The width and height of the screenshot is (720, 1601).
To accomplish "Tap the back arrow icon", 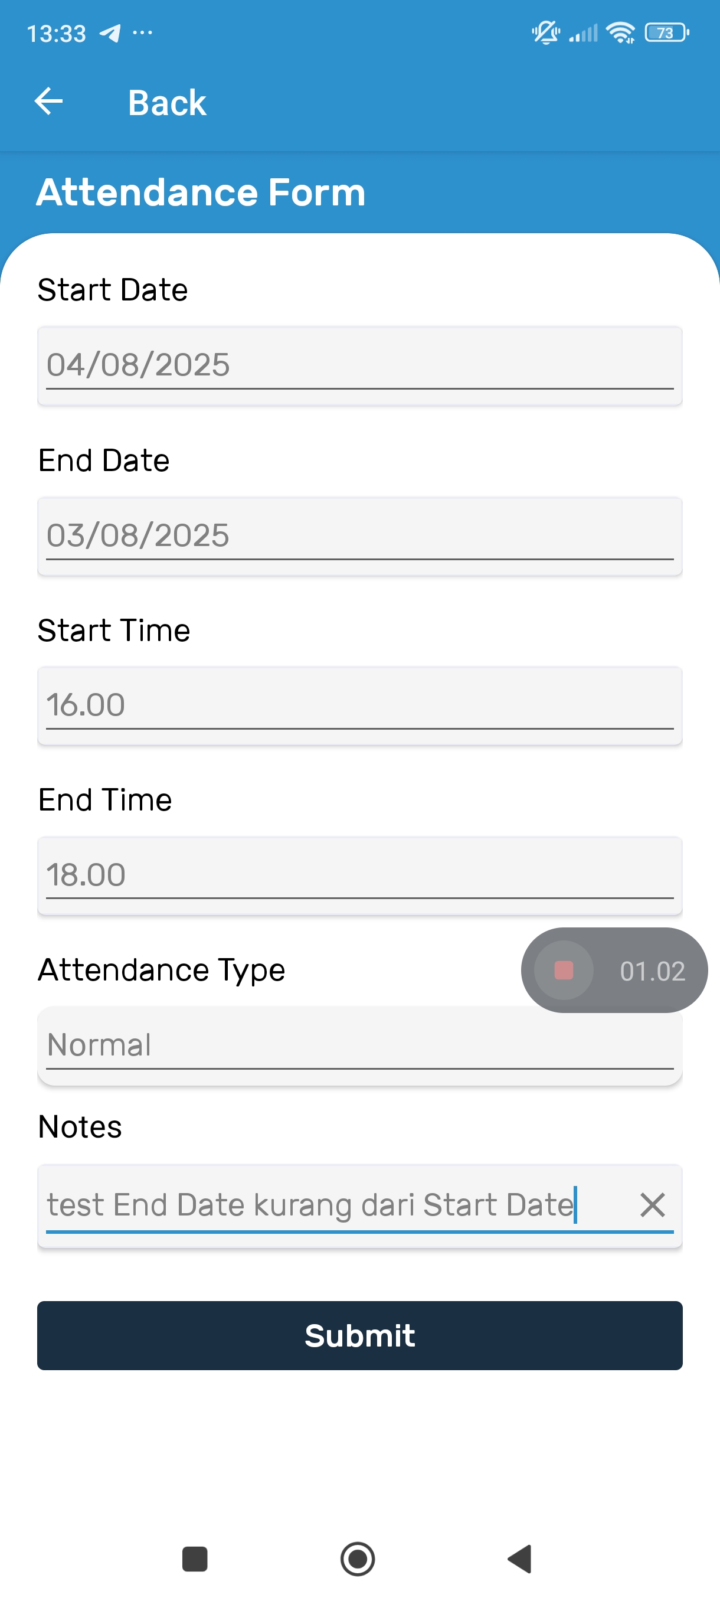I will click(x=48, y=102).
